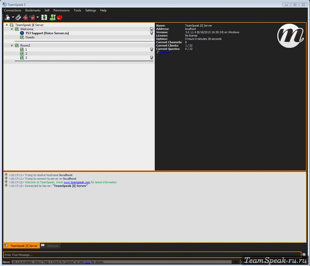This screenshot has width=310, height=266.
Task: Open the Self menu
Action: click(x=47, y=10)
